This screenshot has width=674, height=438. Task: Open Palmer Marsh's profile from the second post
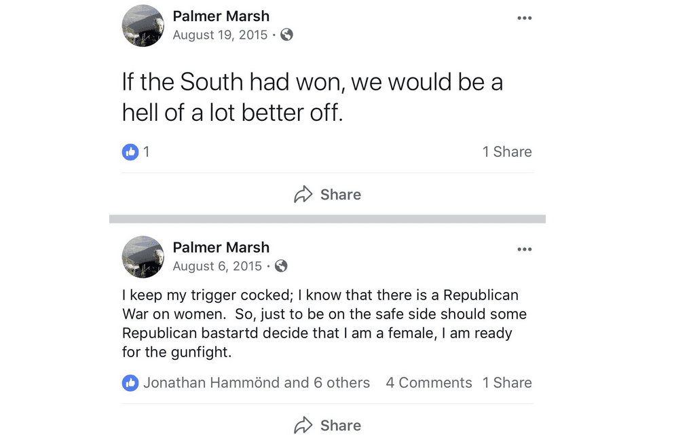click(221, 247)
